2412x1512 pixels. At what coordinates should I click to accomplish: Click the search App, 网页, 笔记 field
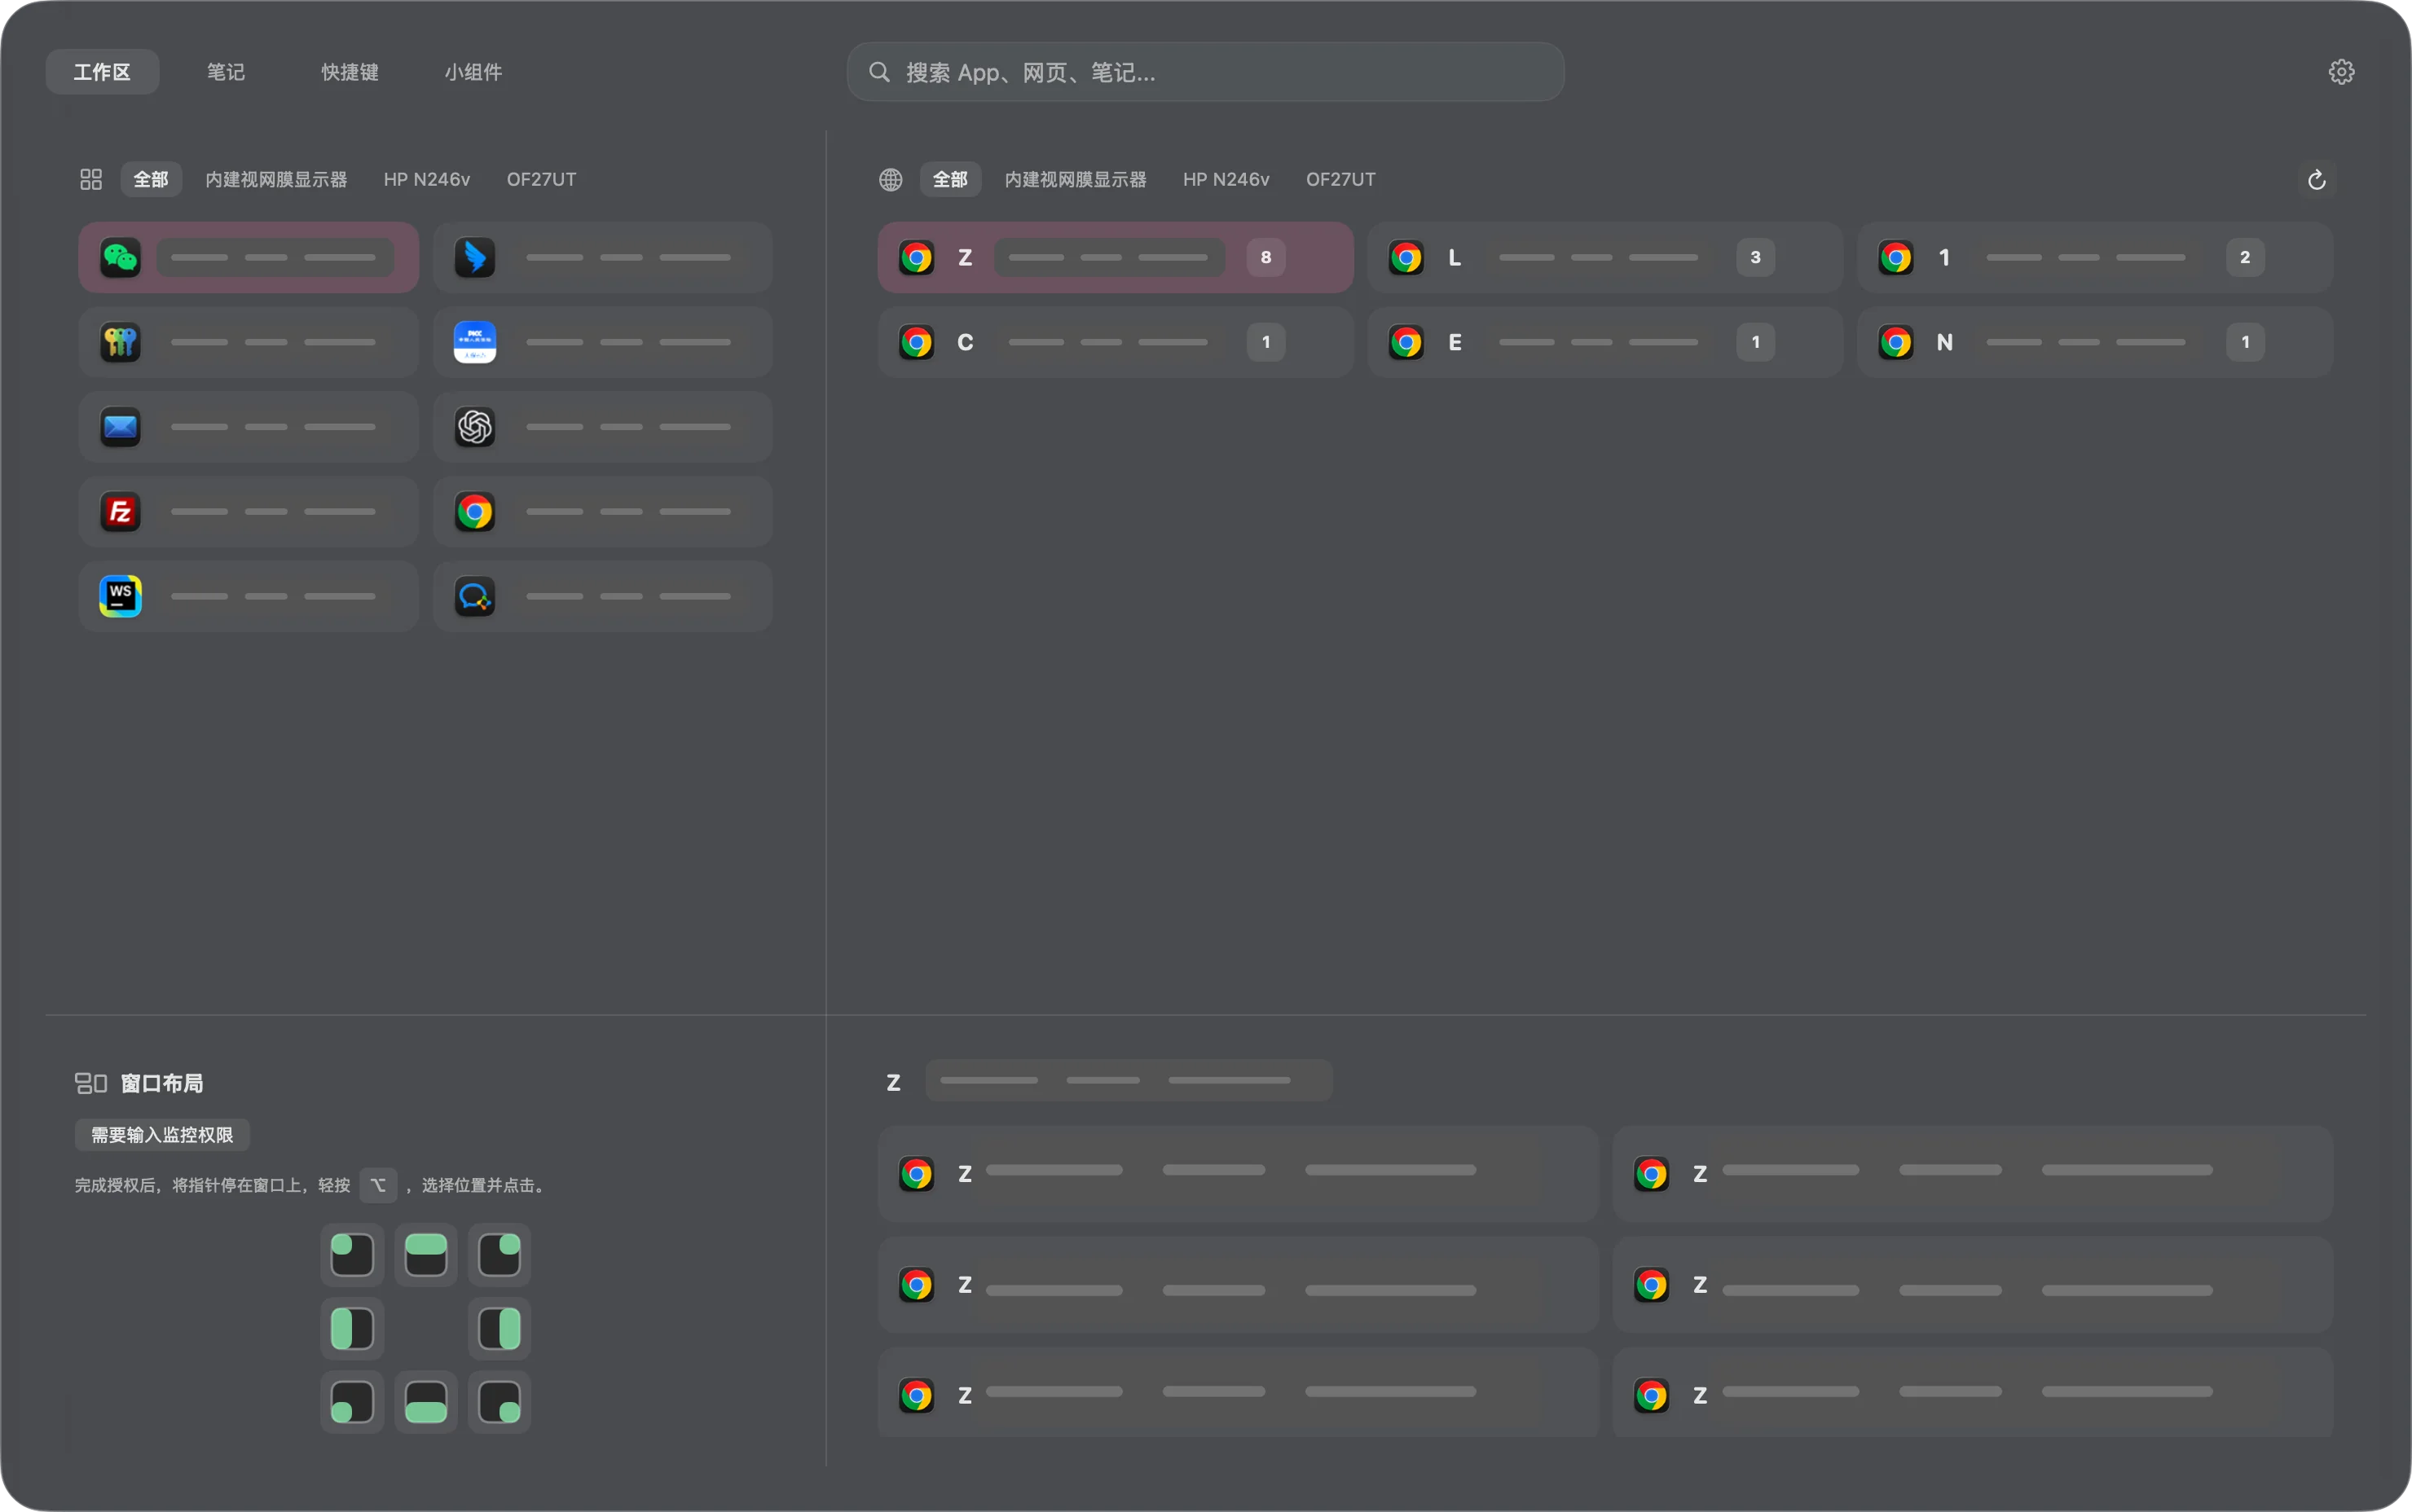1205,72
